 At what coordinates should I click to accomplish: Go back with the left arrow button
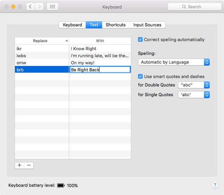click(x=31, y=7)
